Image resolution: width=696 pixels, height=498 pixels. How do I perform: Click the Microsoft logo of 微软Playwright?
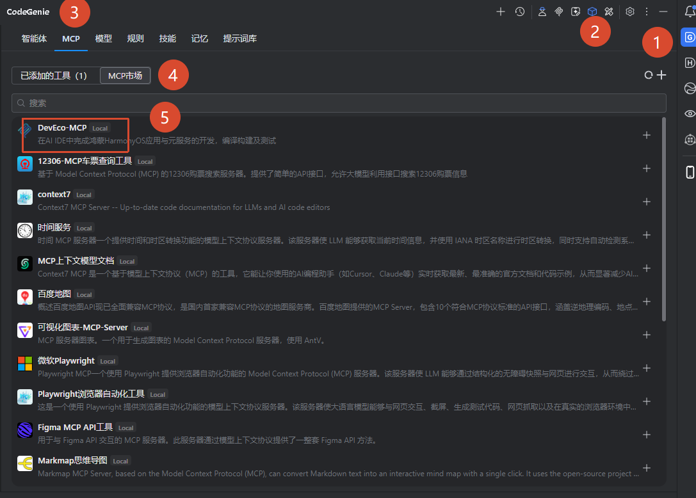pyautogui.click(x=25, y=364)
